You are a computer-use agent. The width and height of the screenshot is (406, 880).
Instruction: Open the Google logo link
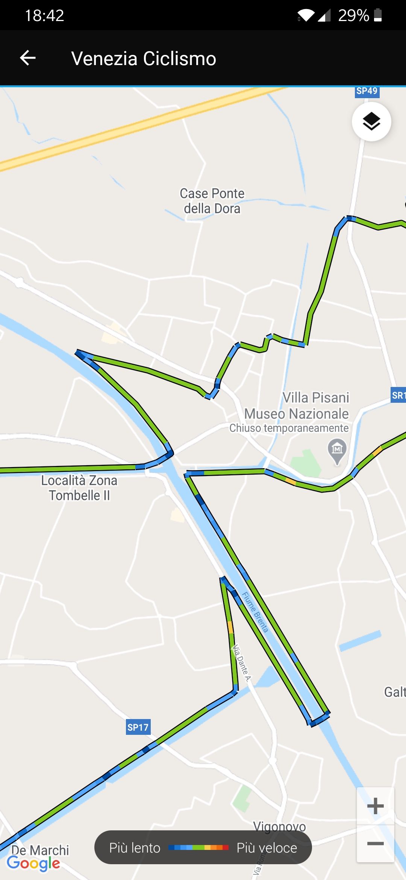coord(33,863)
